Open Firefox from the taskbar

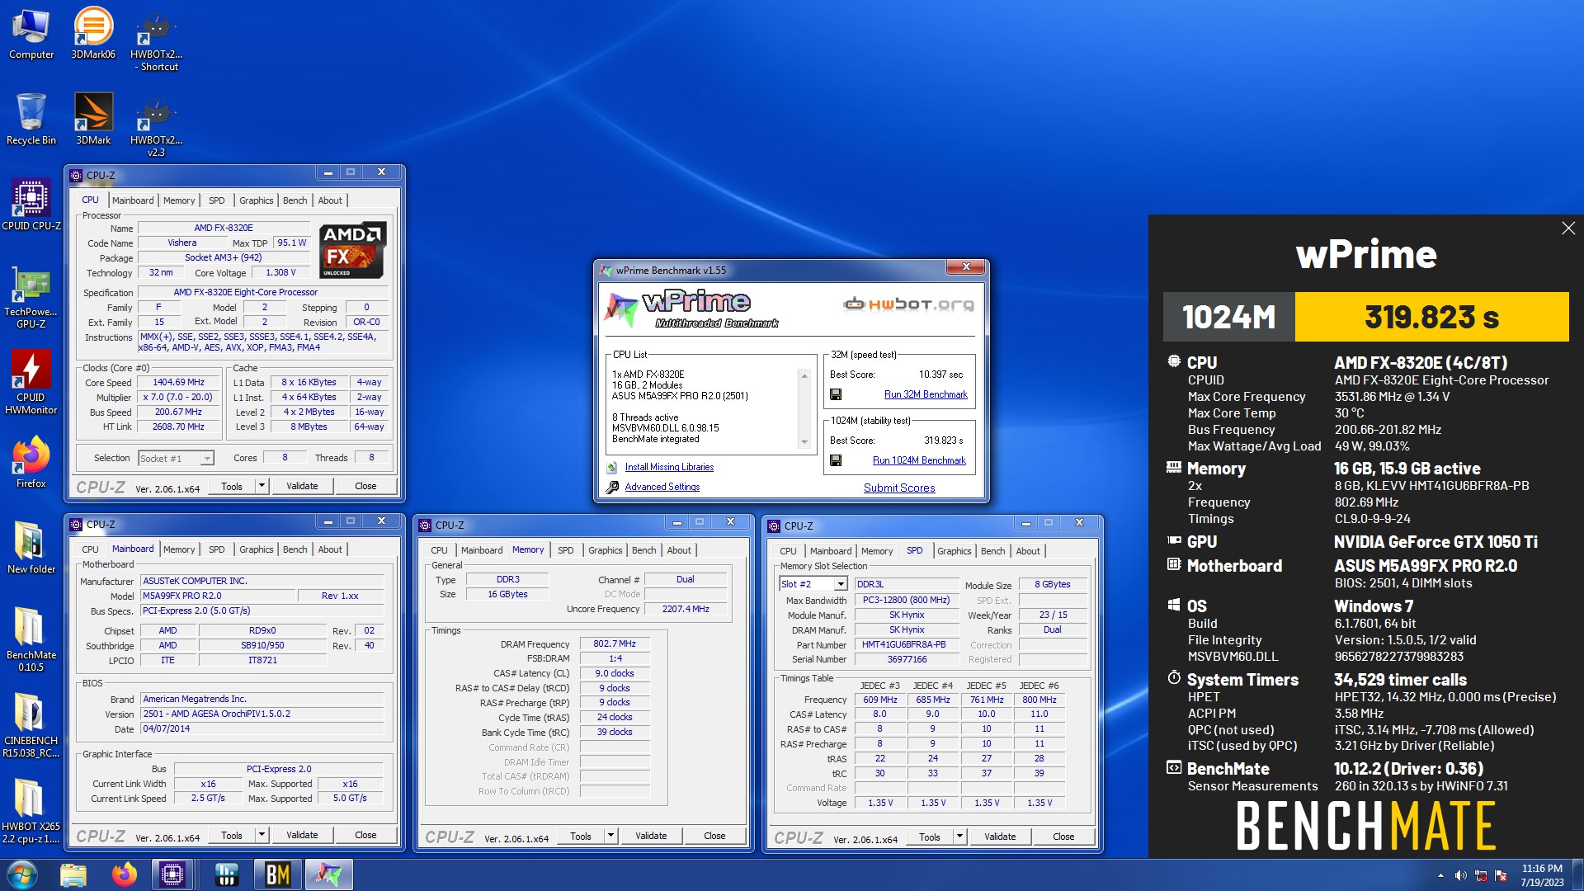pos(125,874)
